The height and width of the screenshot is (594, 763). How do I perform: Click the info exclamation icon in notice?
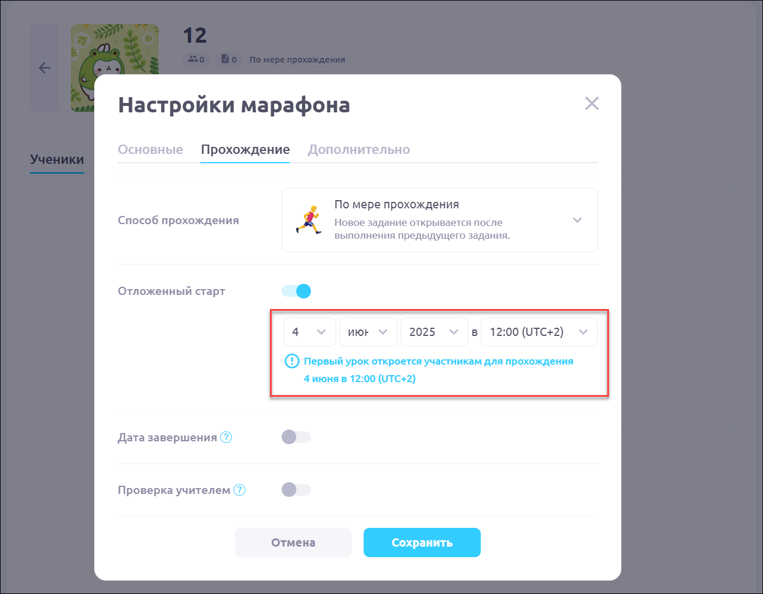pyautogui.click(x=292, y=361)
